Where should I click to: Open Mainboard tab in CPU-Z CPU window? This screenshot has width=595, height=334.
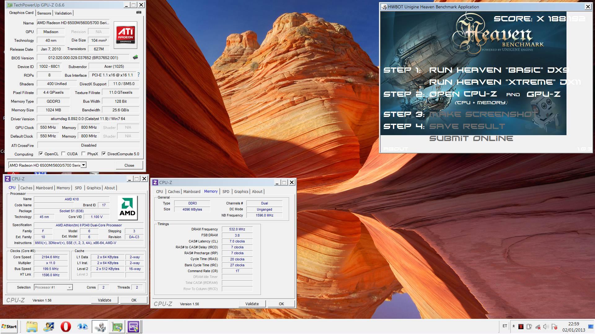(x=44, y=188)
